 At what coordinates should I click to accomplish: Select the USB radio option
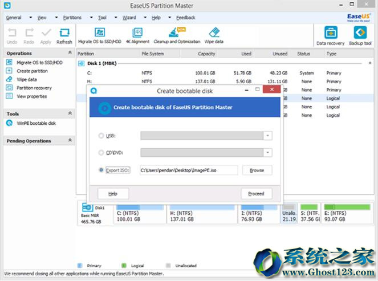pos(101,136)
